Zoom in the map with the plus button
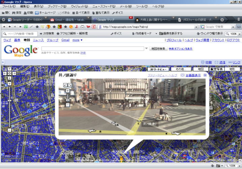This screenshot has width=242, height=169. (x=9, y=84)
